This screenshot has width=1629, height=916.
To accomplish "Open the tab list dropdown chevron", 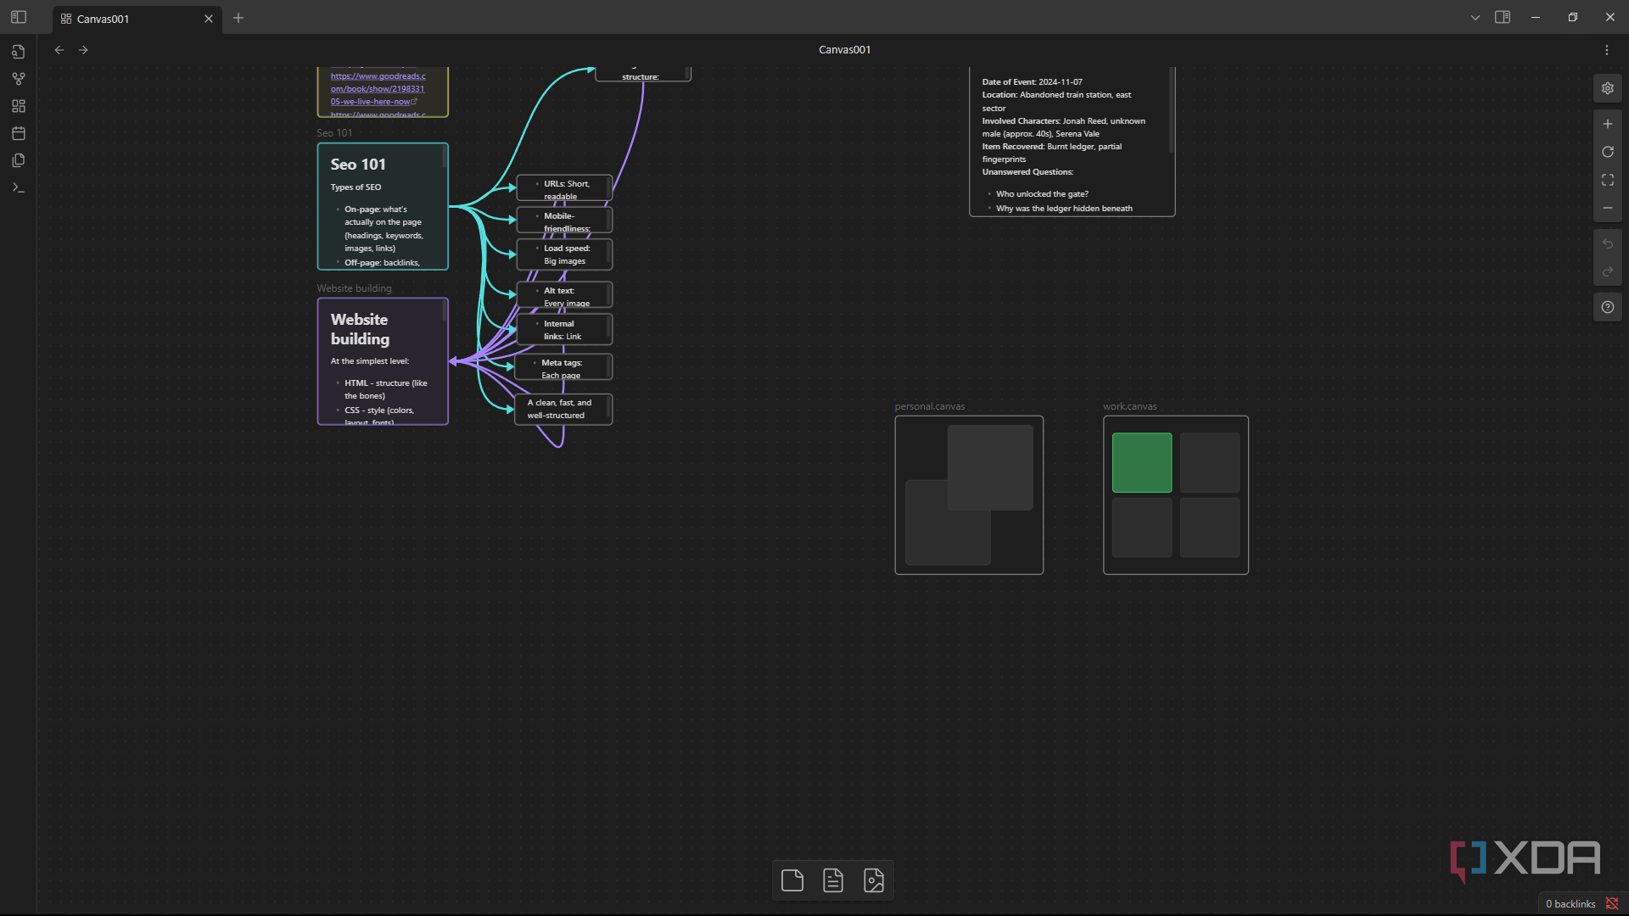I will click(1475, 17).
